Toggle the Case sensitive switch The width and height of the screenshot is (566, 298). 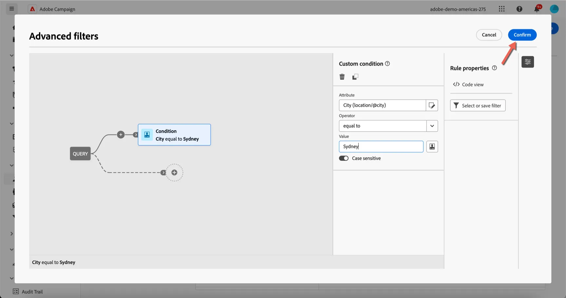[x=344, y=158]
